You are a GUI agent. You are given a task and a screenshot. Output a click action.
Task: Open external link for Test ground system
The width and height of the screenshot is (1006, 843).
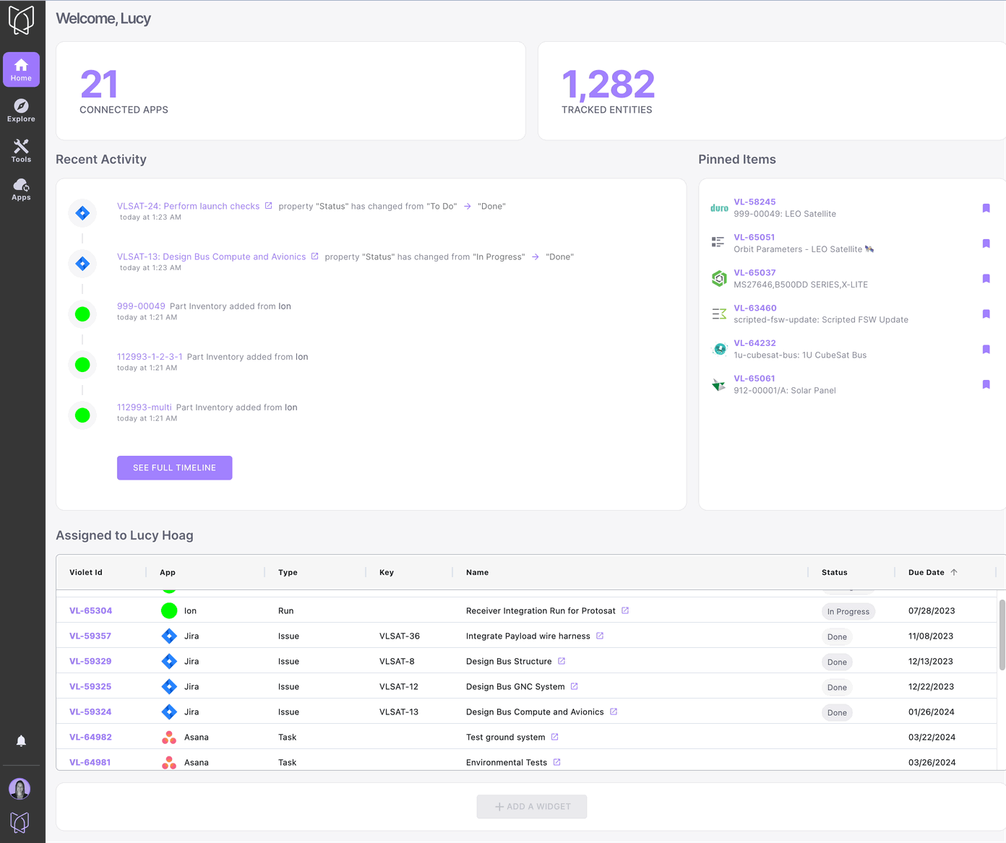(x=555, y=737)
